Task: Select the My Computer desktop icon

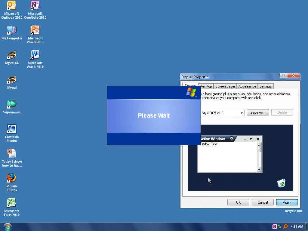Action: [12, 33]
